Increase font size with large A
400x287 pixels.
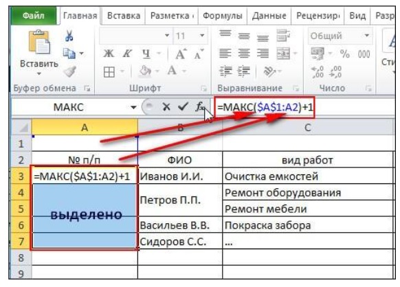pyautogui.click(x=181, y=54)
